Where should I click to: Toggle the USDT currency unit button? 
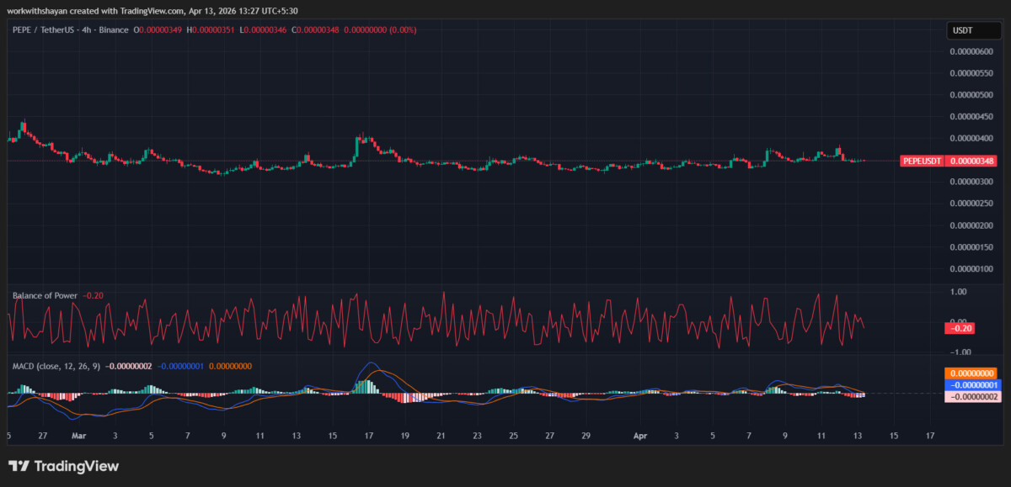pos(973,29)
